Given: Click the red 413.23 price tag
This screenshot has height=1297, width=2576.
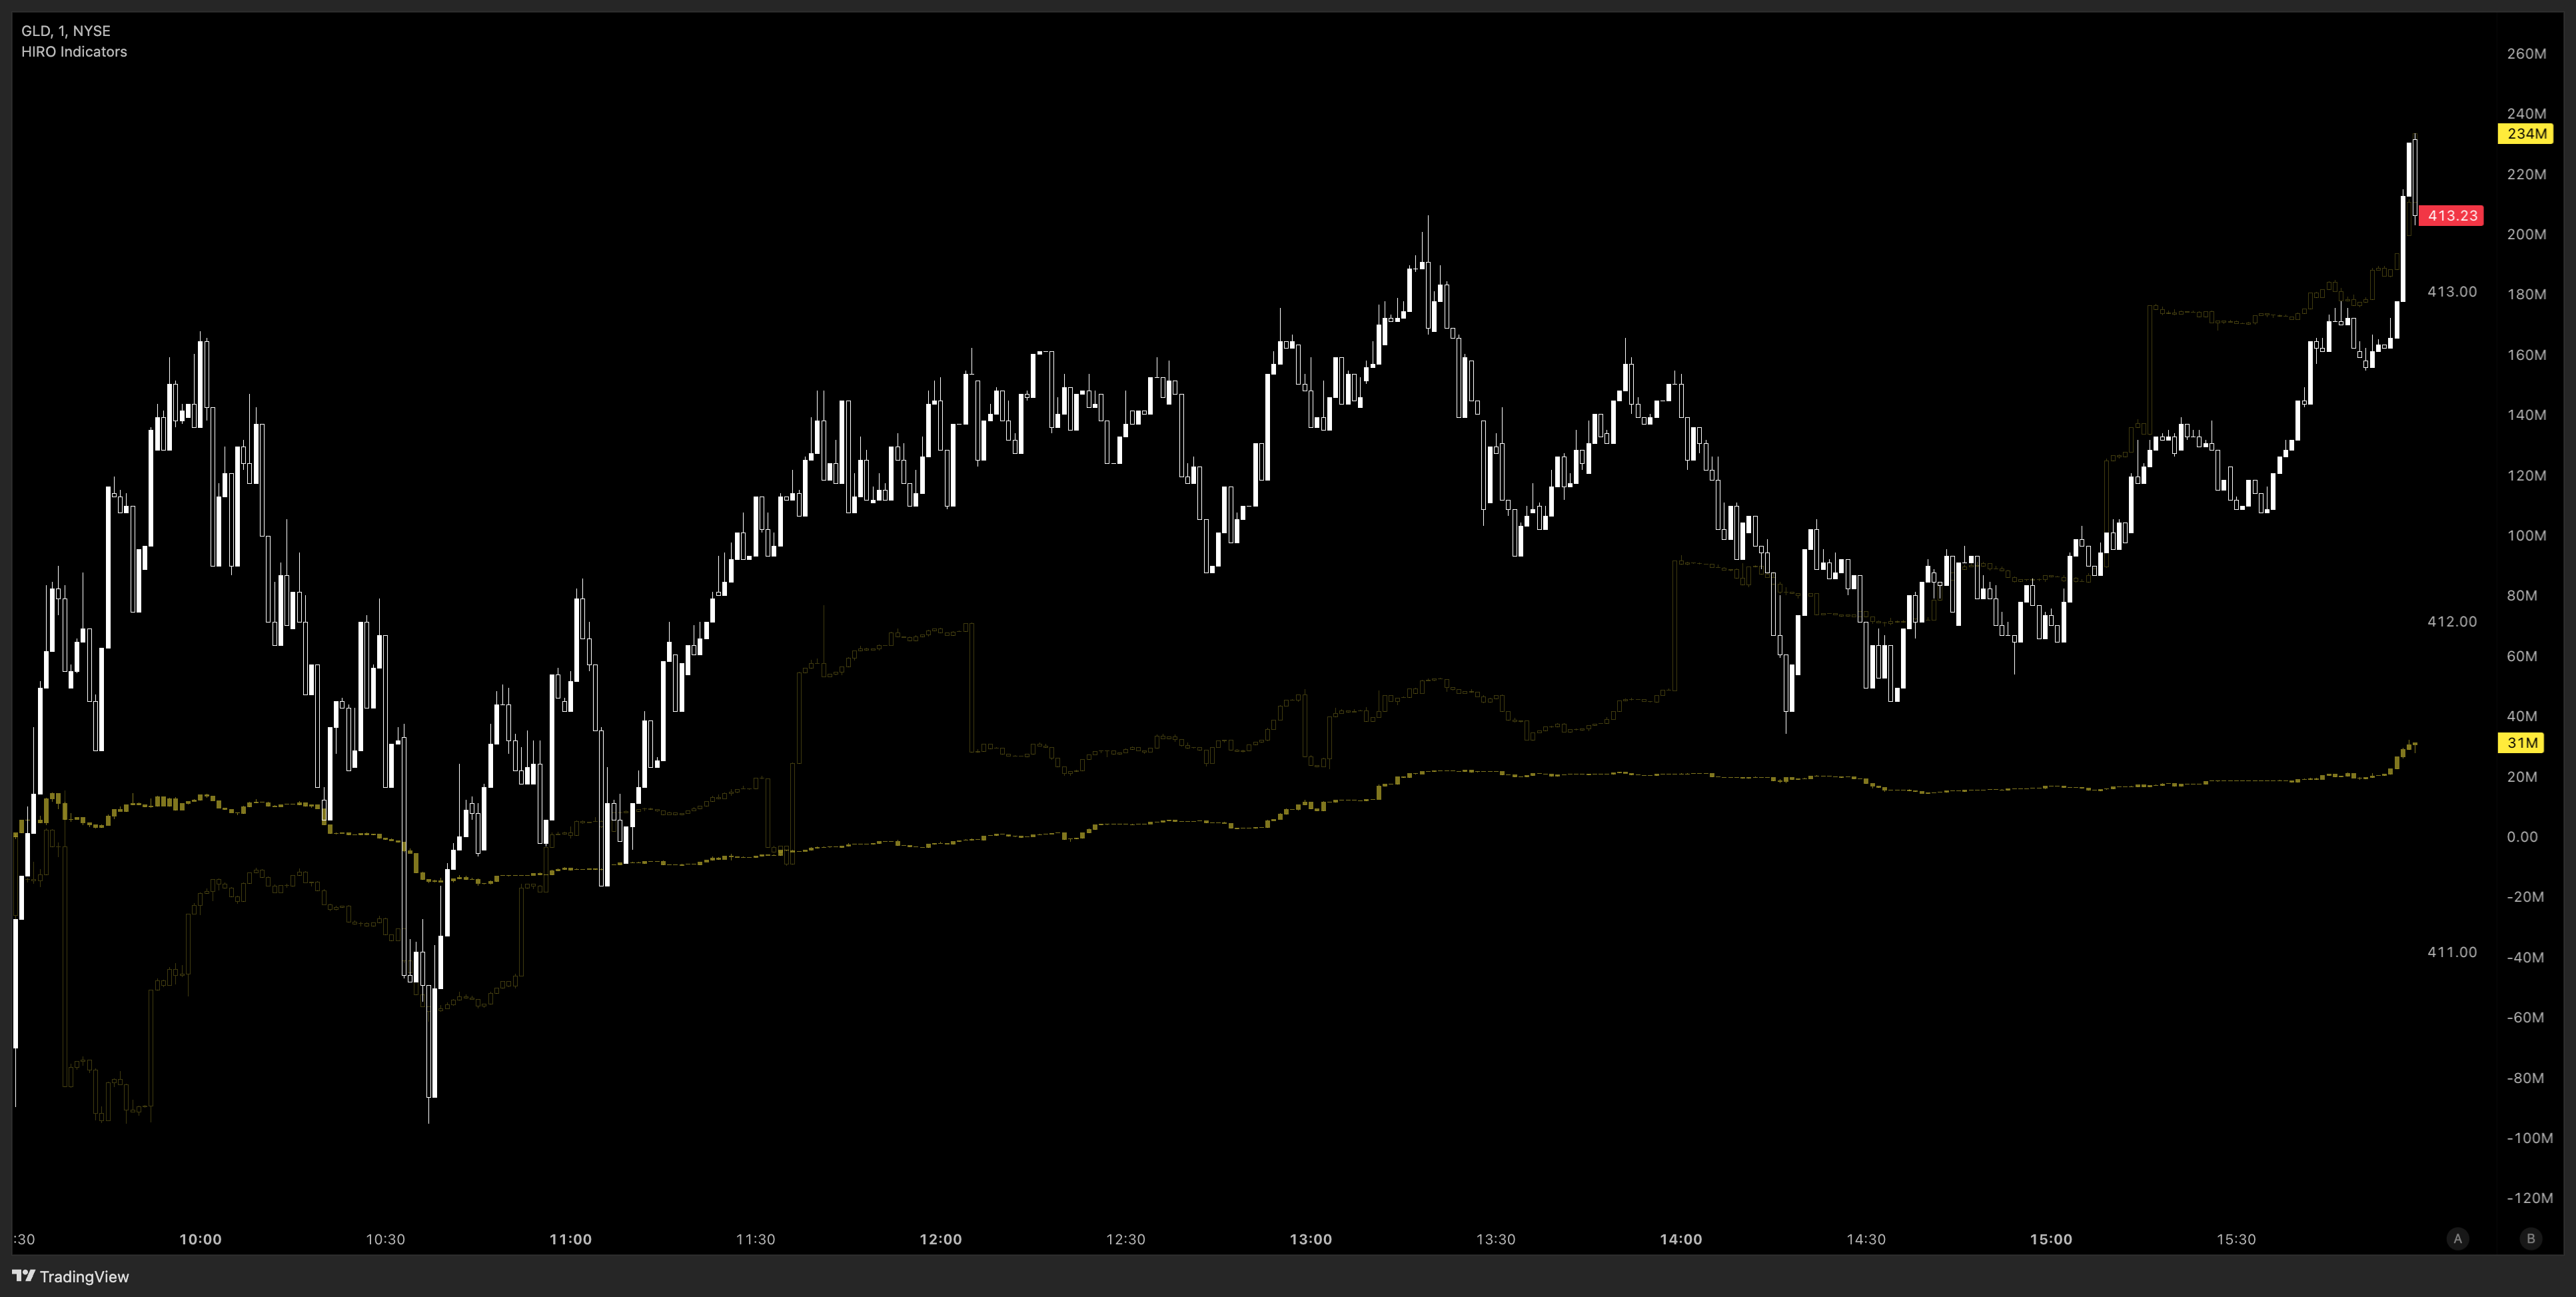Looking at the screenshot, I should (2451, 216).
